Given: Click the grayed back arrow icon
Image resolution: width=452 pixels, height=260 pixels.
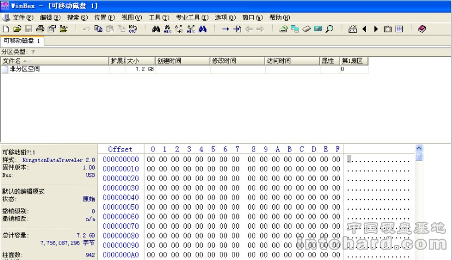Looking at the screenshot, I should [249, 29].
